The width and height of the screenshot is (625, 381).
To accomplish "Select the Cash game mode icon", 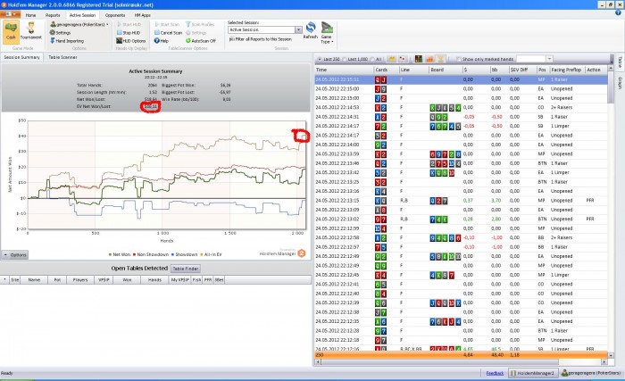I will coord(11,31).
